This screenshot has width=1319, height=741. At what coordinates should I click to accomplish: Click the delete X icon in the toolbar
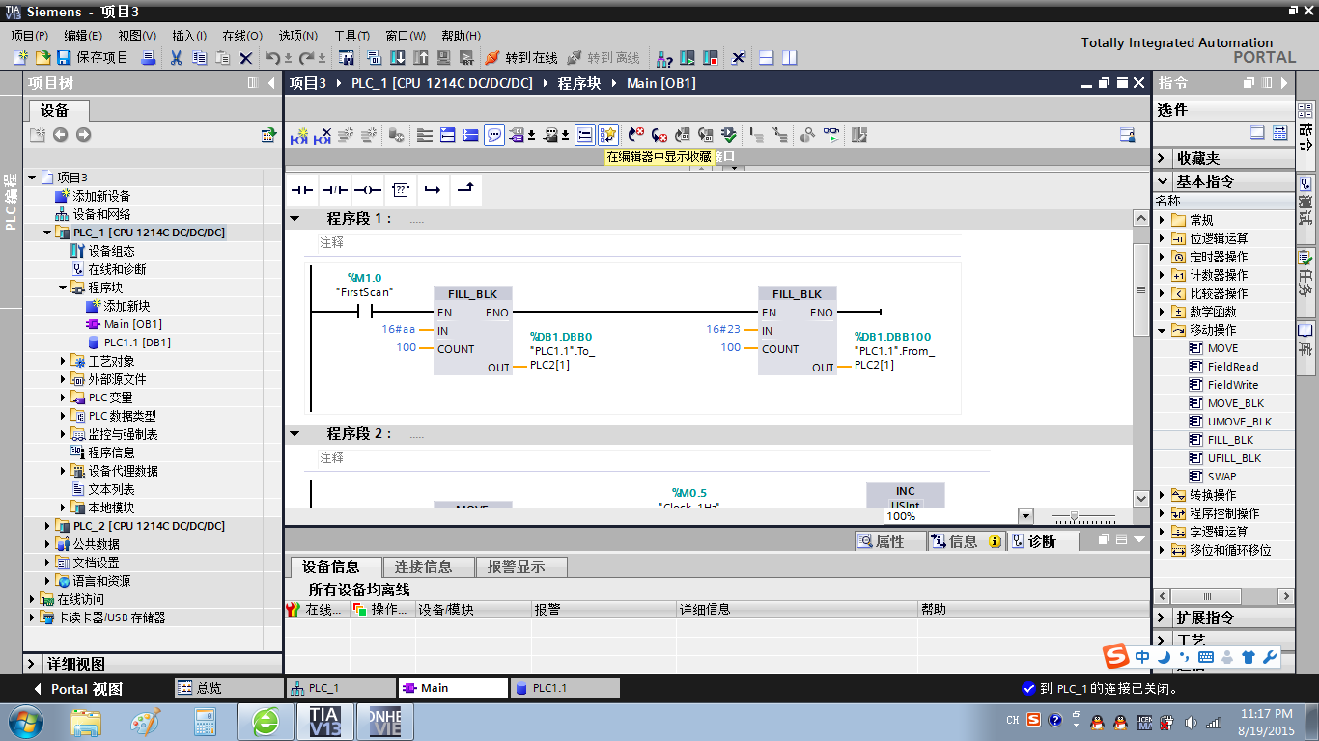coord(246,58)
